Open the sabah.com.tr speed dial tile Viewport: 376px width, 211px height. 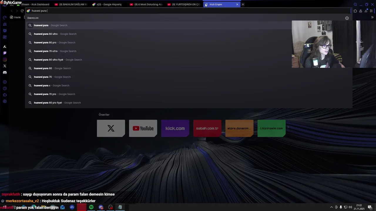click(x=207, y=128)
